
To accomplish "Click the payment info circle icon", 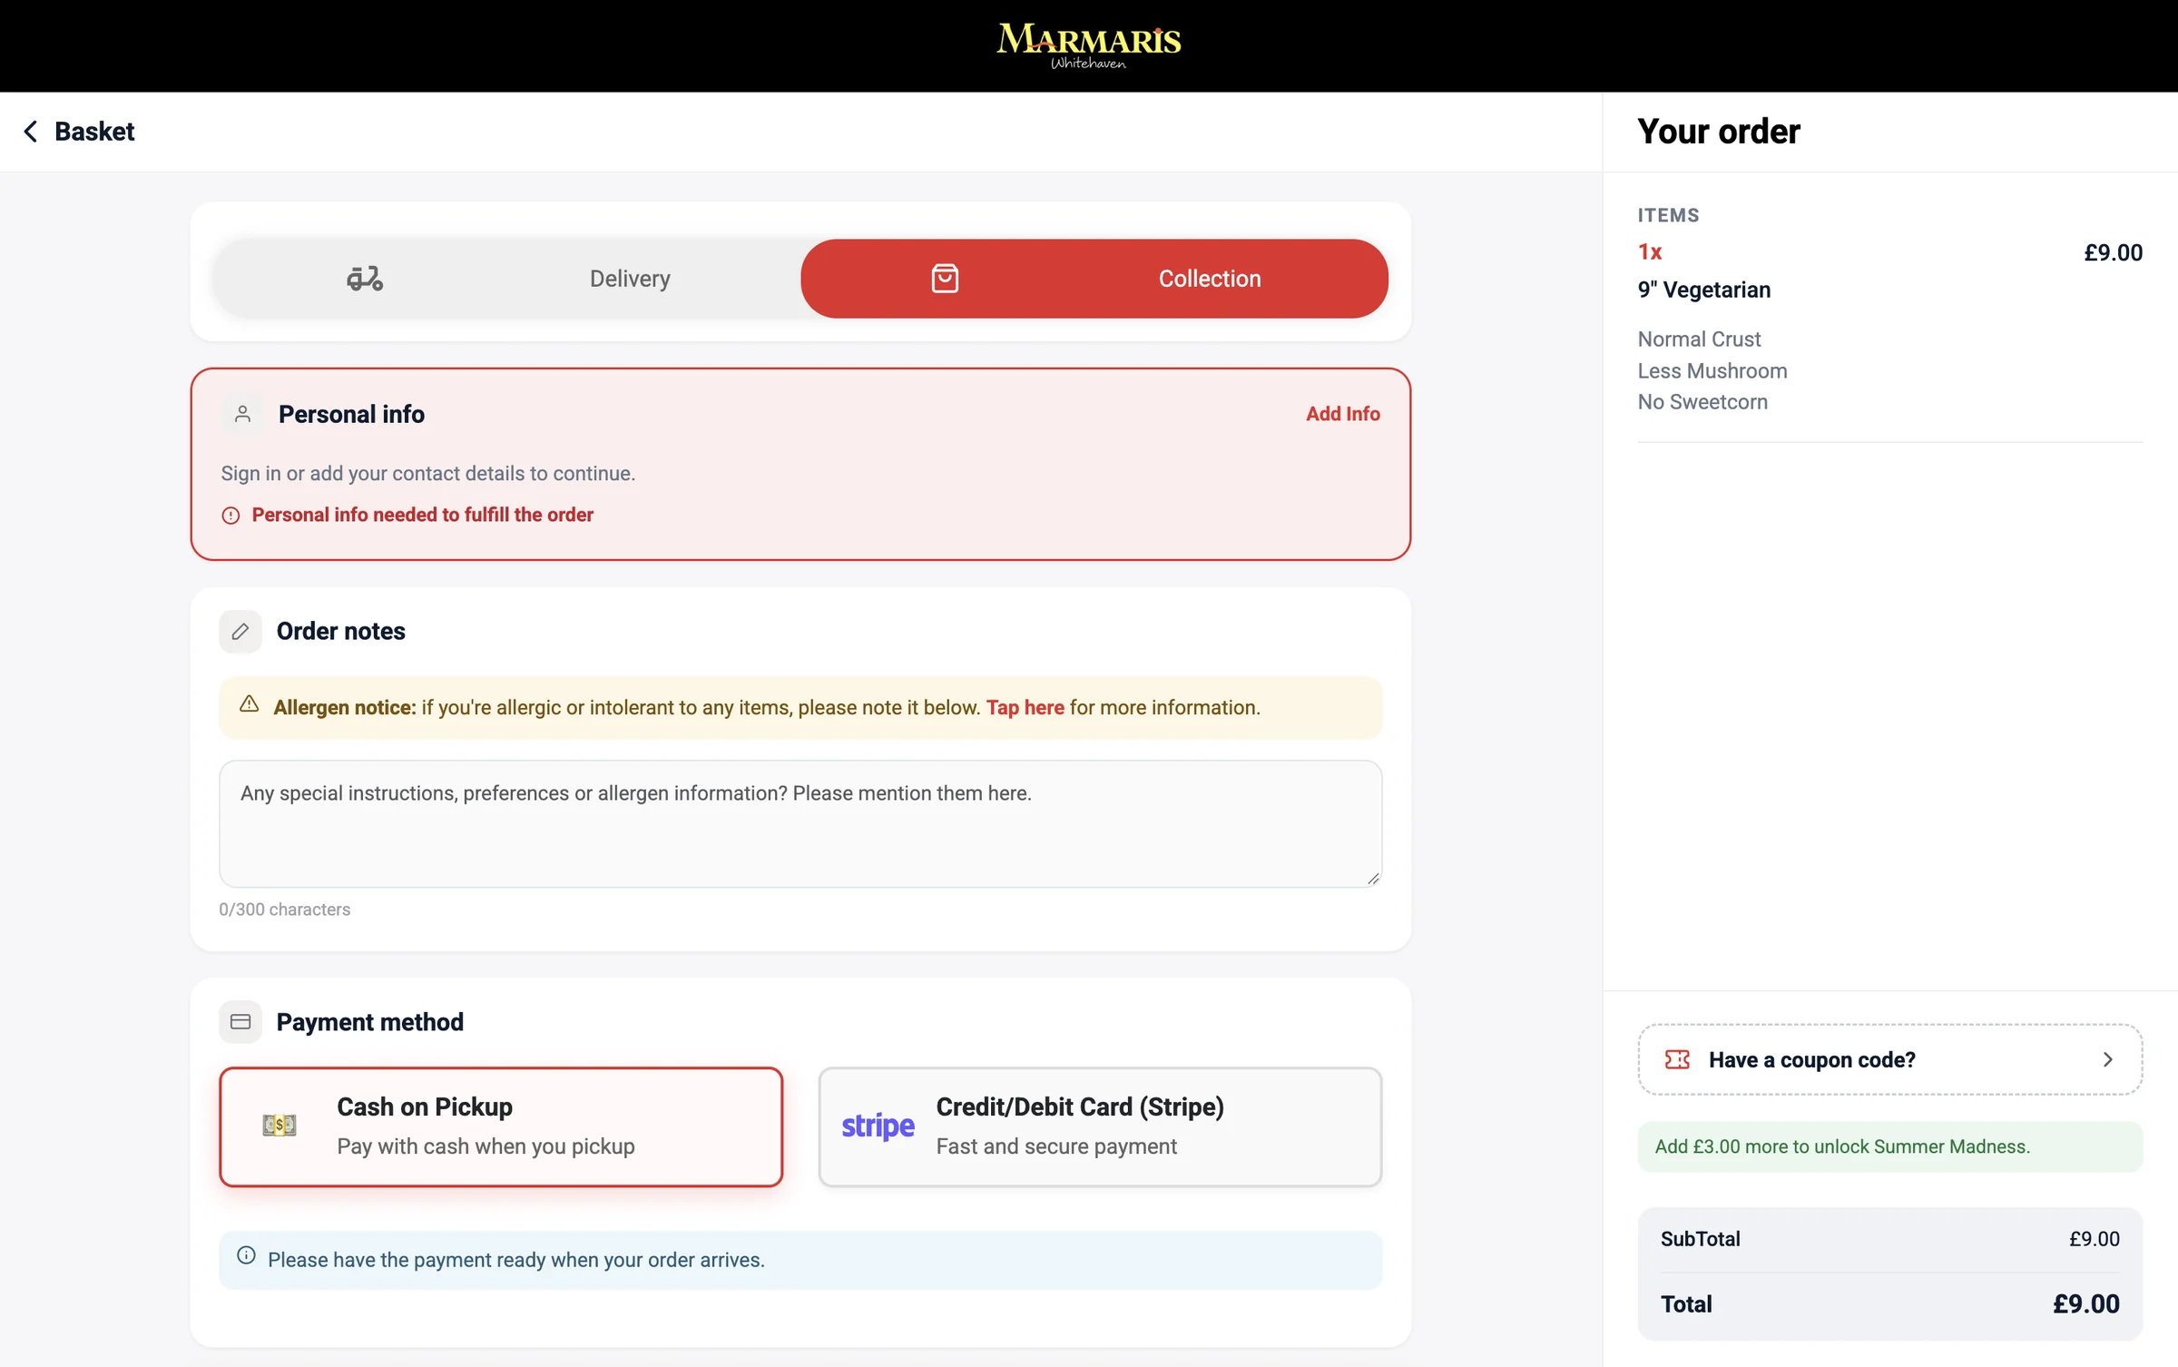I will (x=246, y=1255).
